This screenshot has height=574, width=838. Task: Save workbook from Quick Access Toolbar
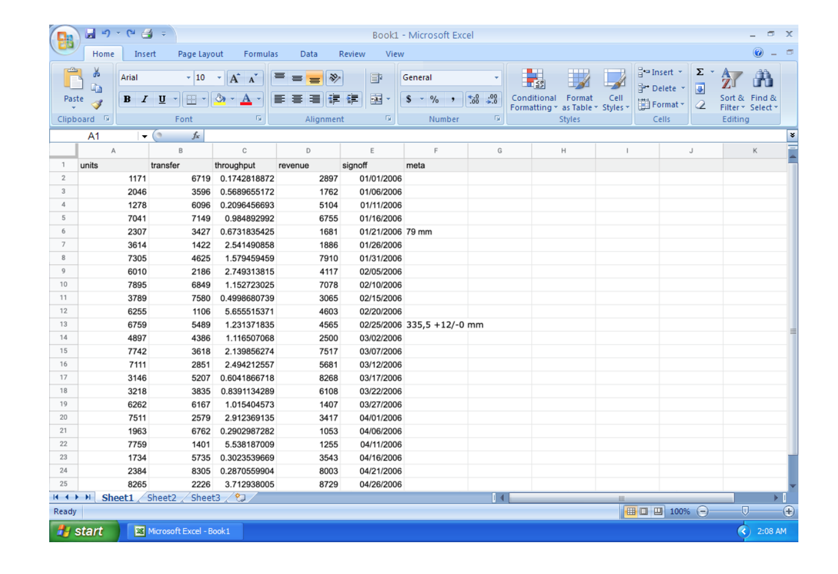91,34
